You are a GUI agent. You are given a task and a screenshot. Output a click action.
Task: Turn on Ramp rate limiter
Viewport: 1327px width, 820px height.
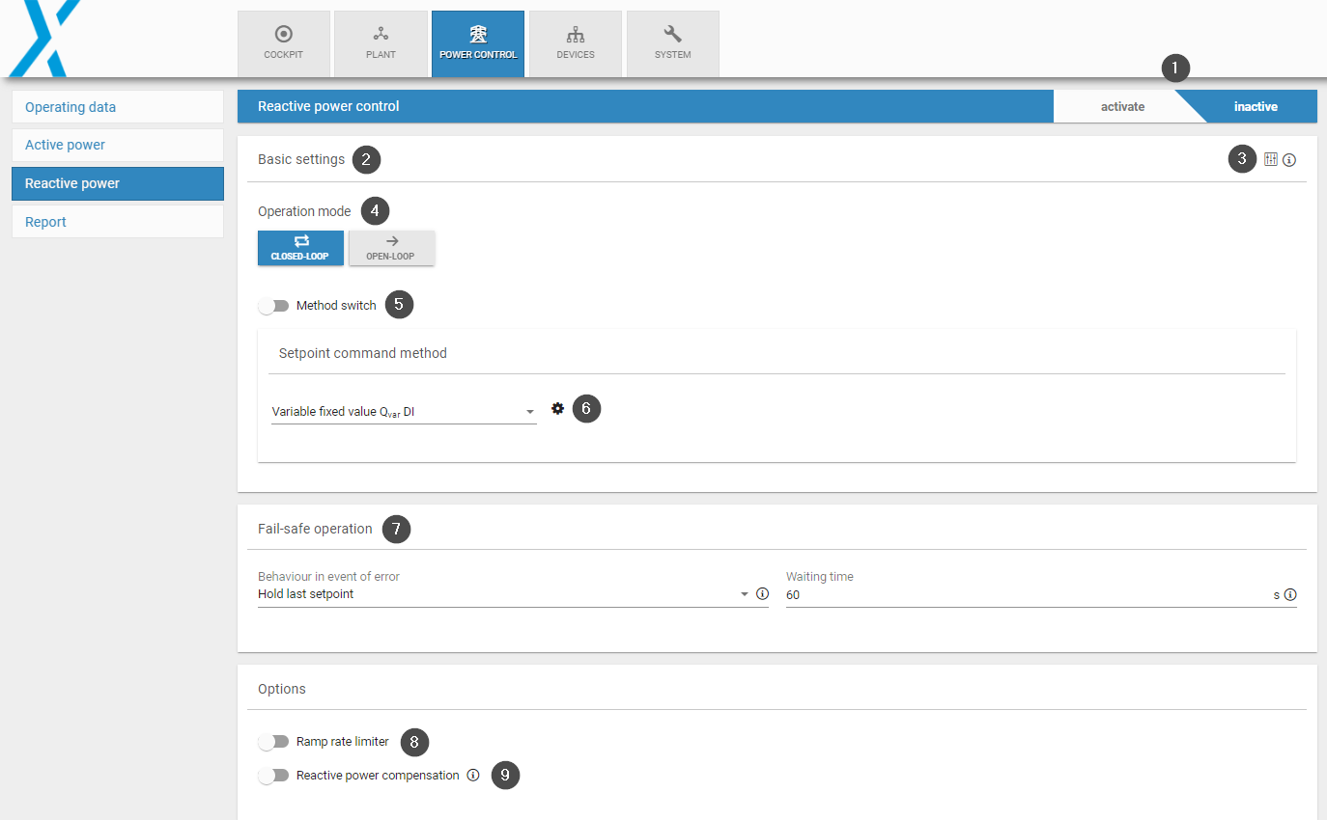274,742
